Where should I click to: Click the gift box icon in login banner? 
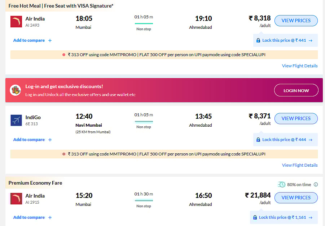pos(15,90)
